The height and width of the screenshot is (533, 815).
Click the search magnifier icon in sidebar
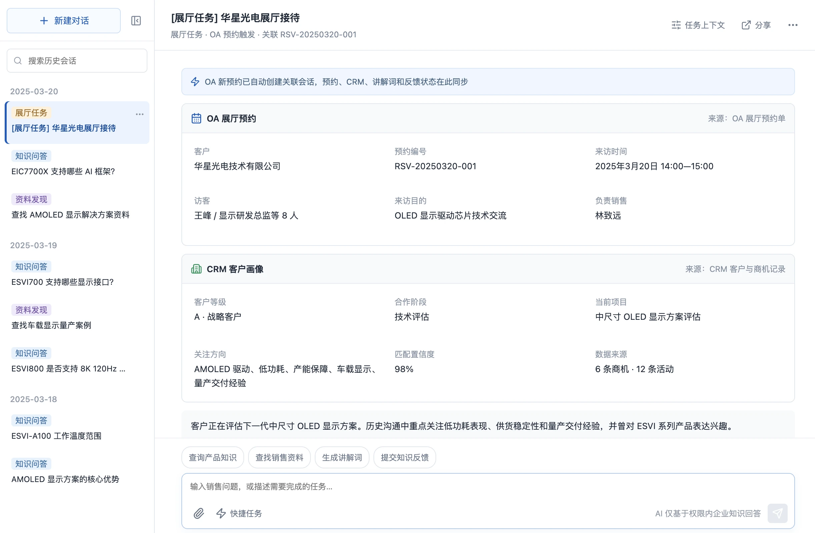(x=18, y=61)
